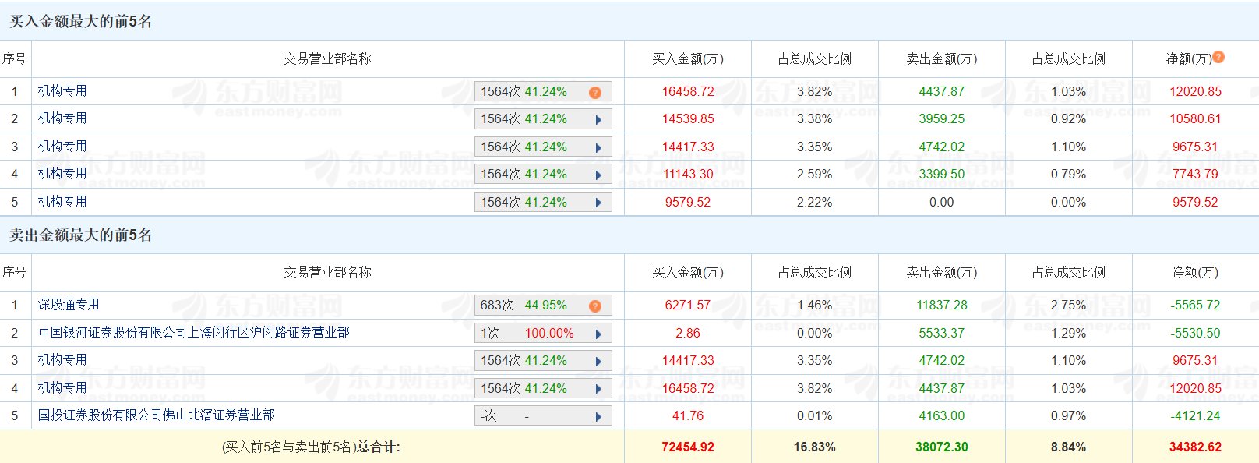Select total ratio 8.84%

[x=1068, y=447]
